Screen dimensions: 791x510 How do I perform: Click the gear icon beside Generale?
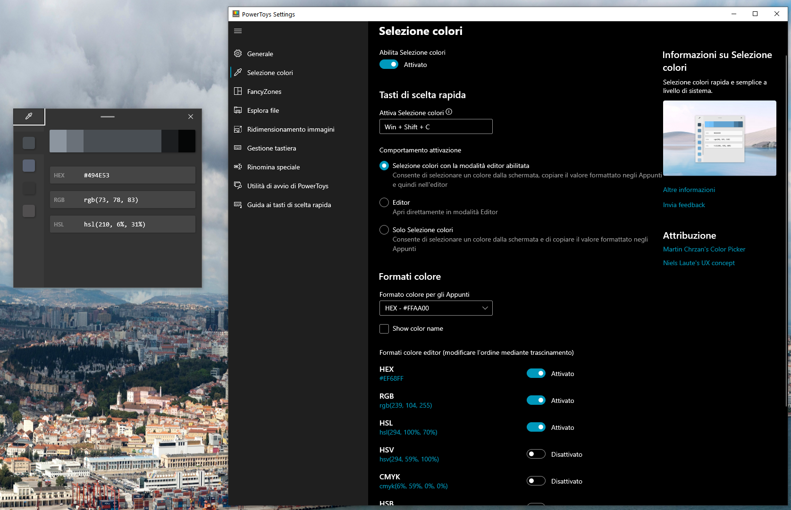238,53
